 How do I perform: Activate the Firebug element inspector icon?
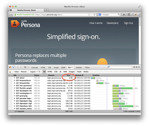13,67
